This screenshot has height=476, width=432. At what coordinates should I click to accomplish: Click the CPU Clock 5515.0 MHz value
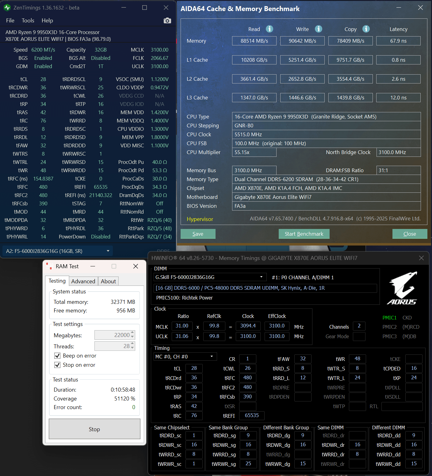click(x=326, y=134)
